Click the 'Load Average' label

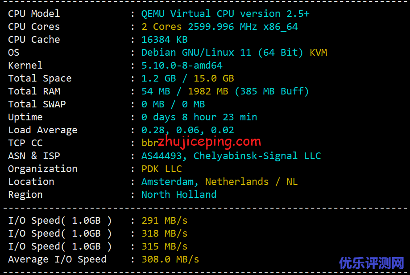pos(43,130)
